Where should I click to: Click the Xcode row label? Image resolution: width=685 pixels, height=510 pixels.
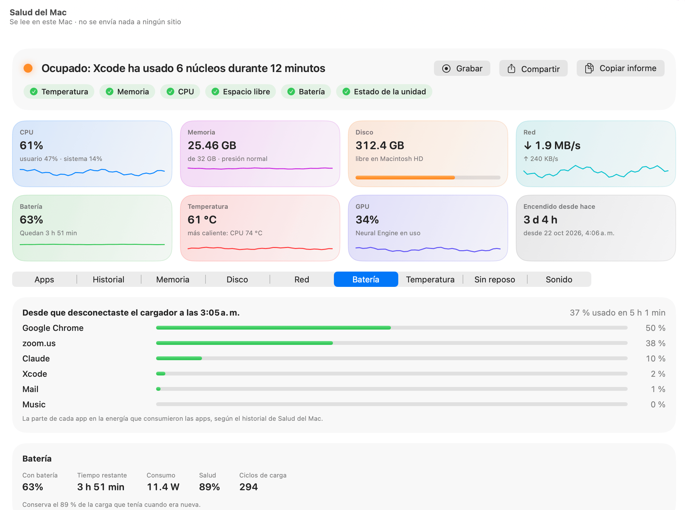click(x=35, y=374)
